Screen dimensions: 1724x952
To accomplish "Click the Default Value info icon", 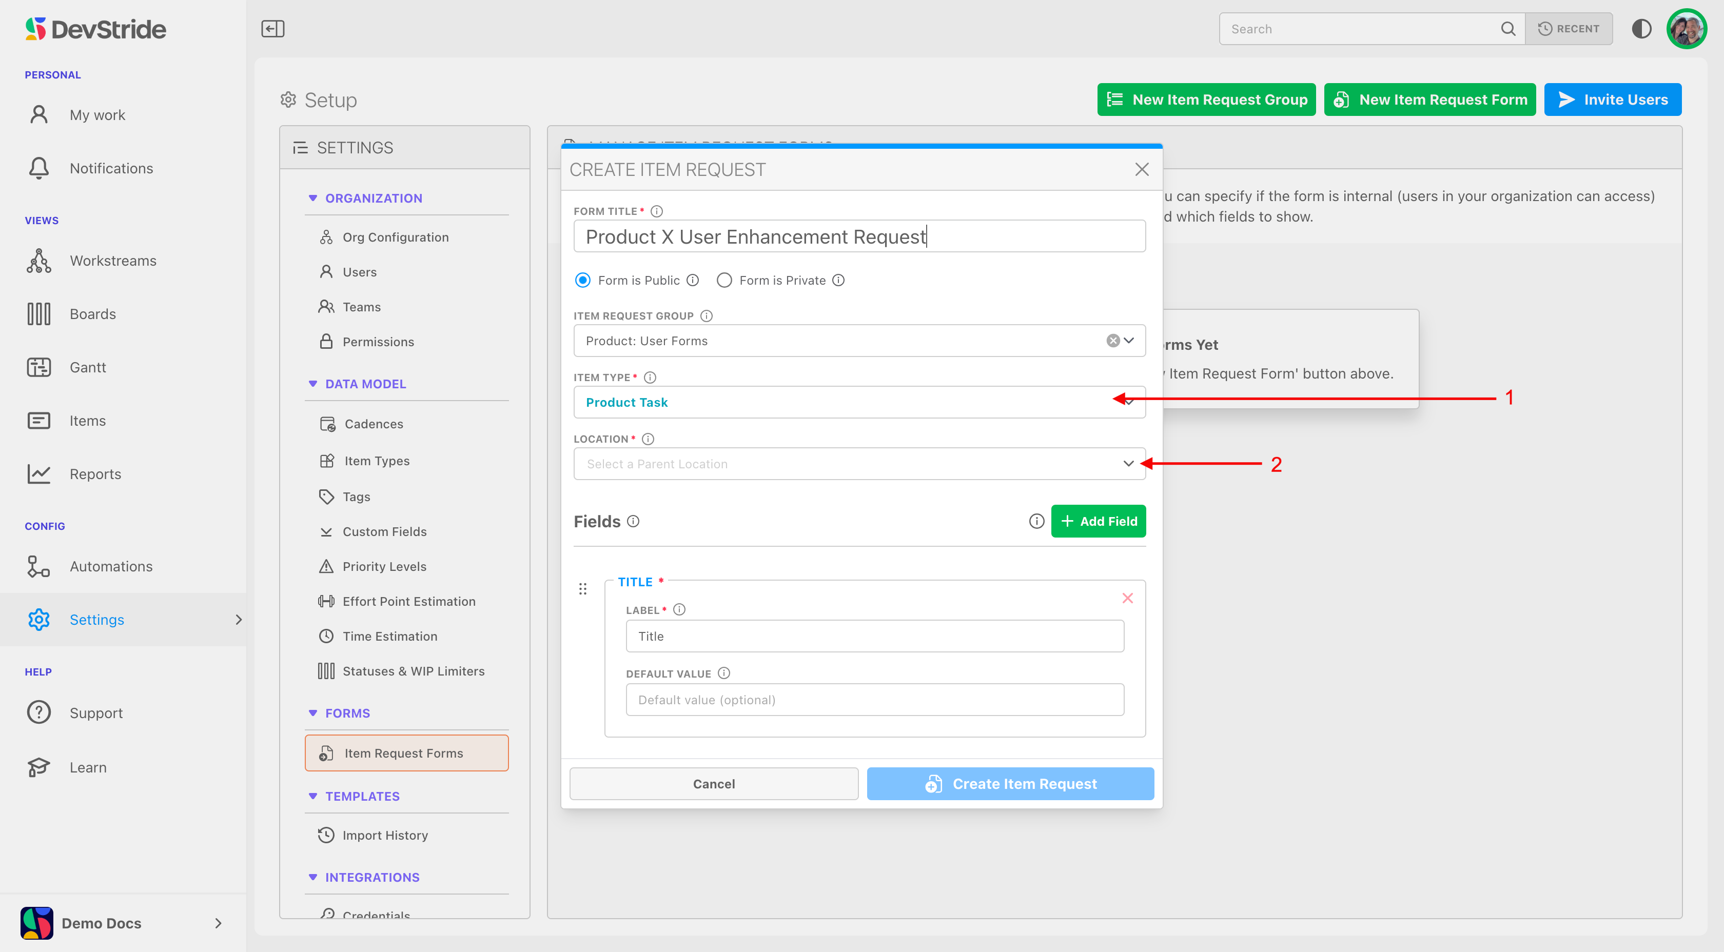I will (723, 673).
